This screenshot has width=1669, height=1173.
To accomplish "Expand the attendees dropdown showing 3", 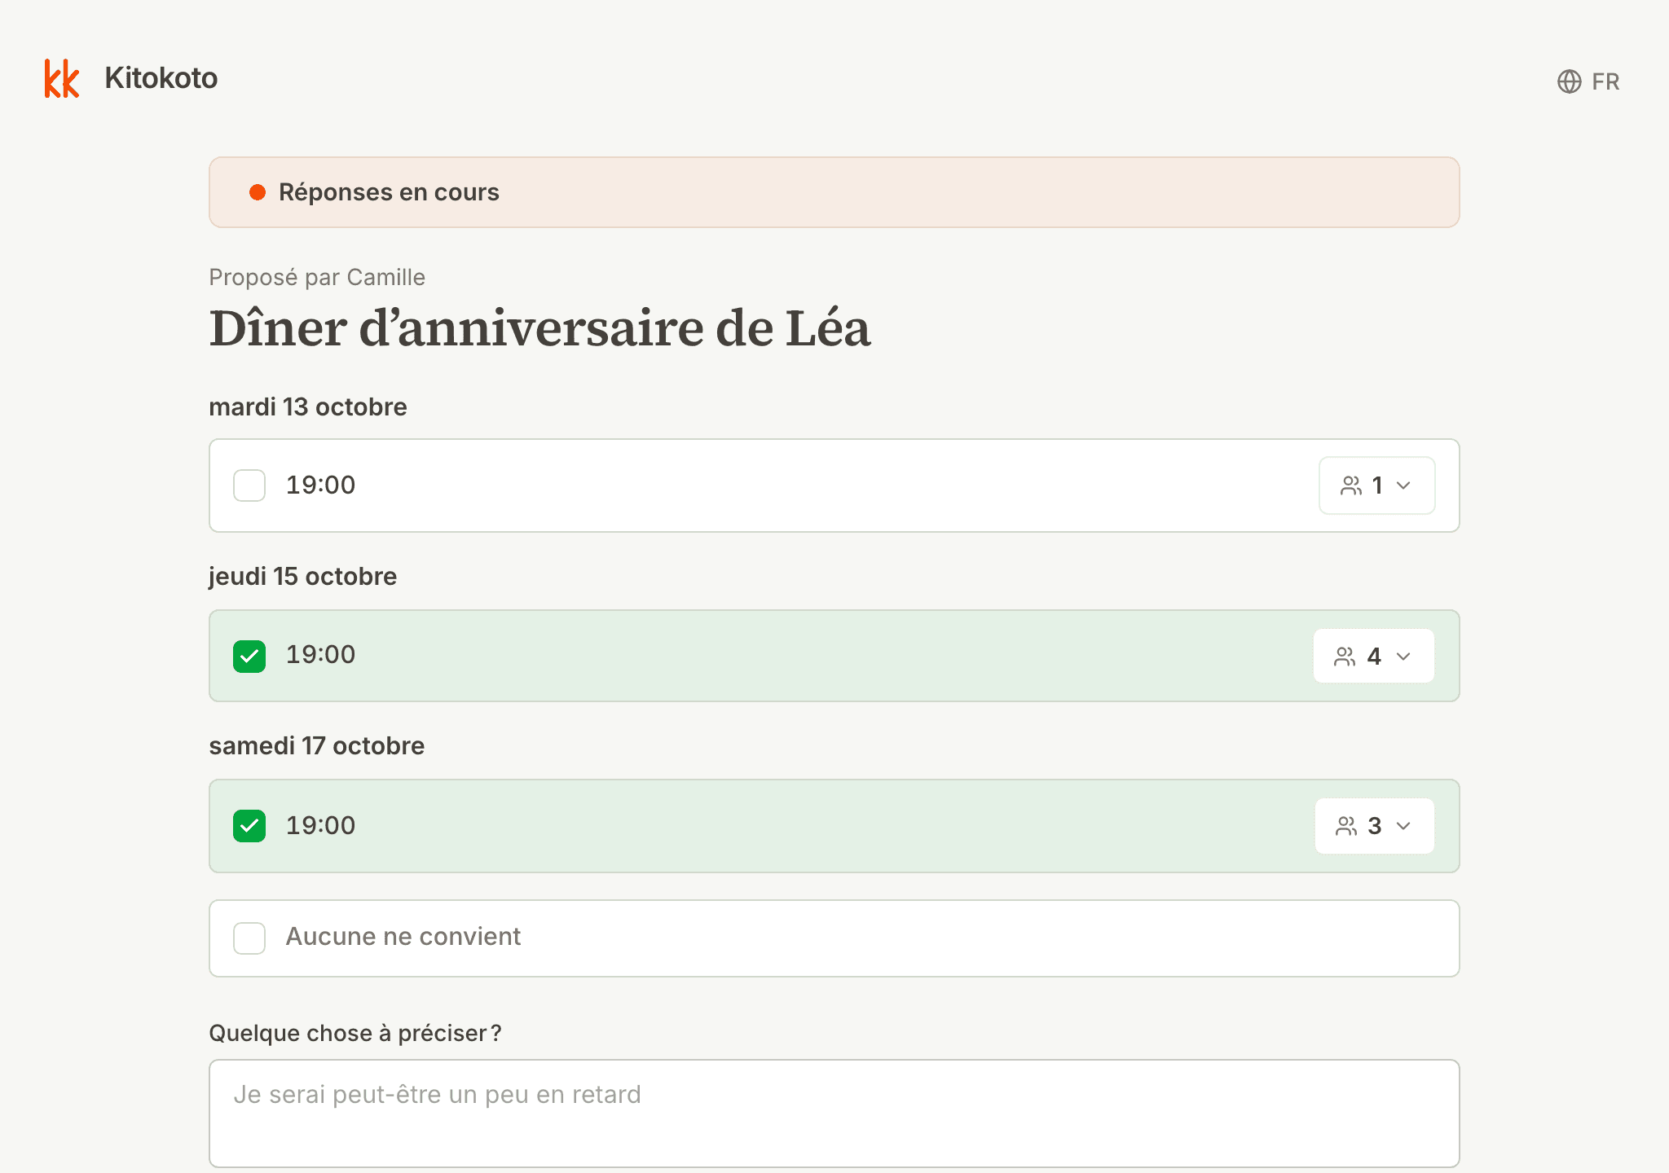I will click(1374, 825).
